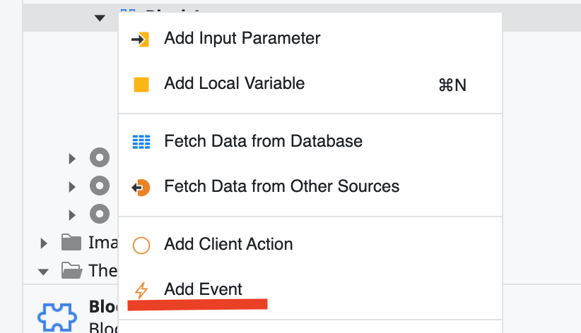Expand the bottom gray circle tree node
This screenshot has width=581, height=333.
tap(72, 213)
